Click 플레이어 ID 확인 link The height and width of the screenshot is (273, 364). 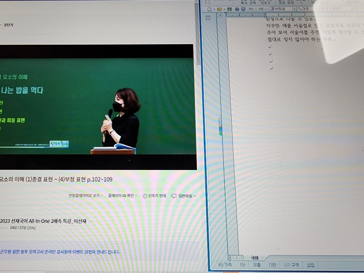(x=122, y=196)
